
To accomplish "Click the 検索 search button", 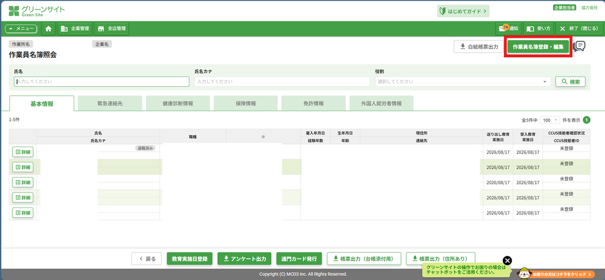I will (x=570, y=82).
